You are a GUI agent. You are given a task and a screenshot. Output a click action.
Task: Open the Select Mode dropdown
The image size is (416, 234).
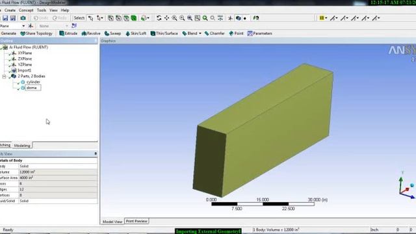(100, 18)
